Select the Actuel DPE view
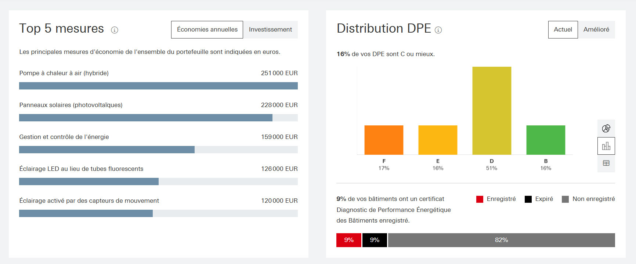 point(563,30)
